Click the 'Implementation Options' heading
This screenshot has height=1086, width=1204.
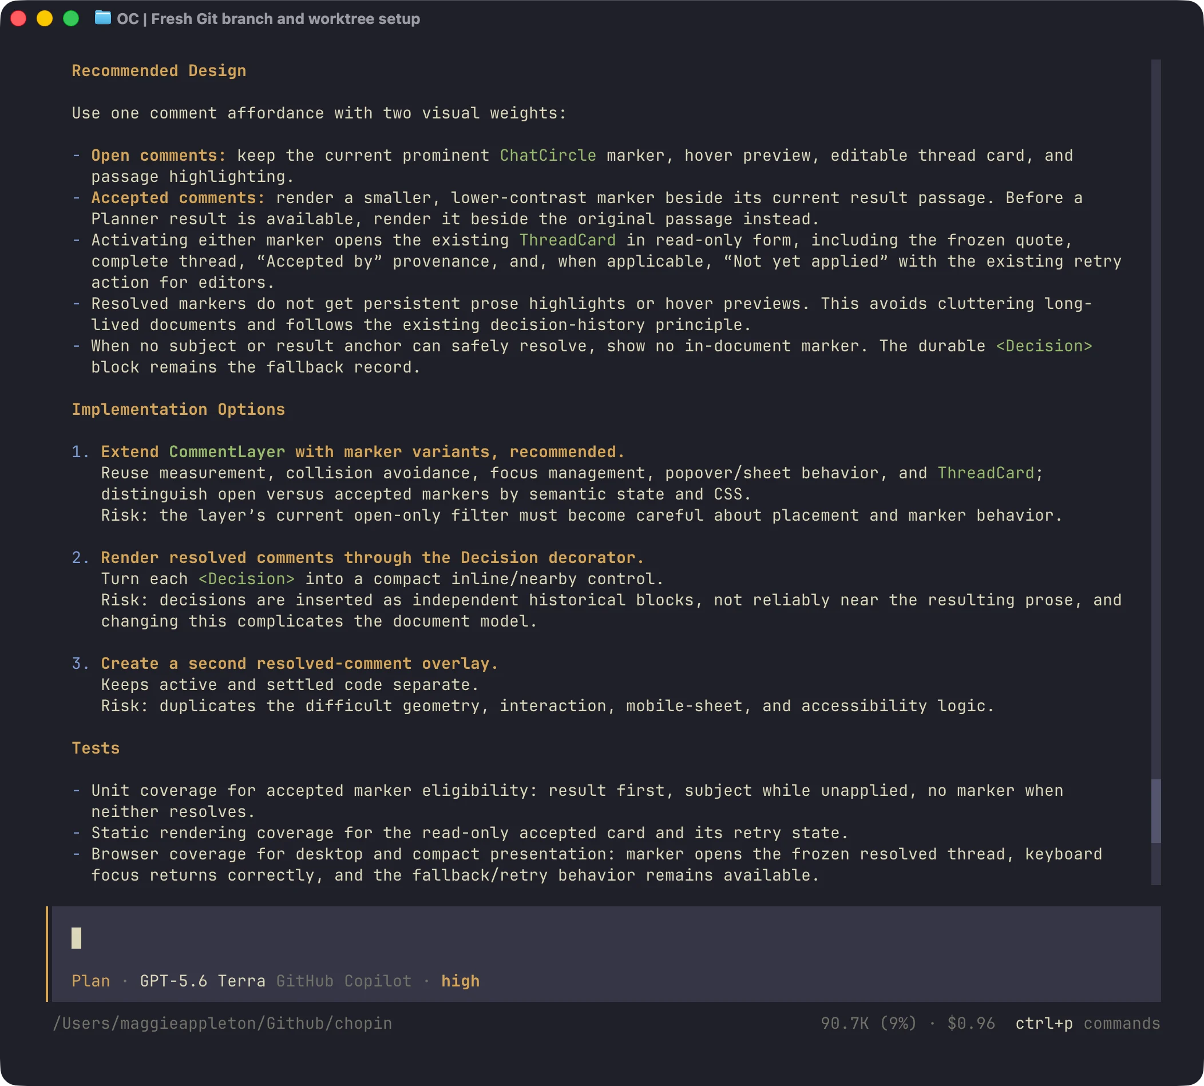tap(179, 409)
